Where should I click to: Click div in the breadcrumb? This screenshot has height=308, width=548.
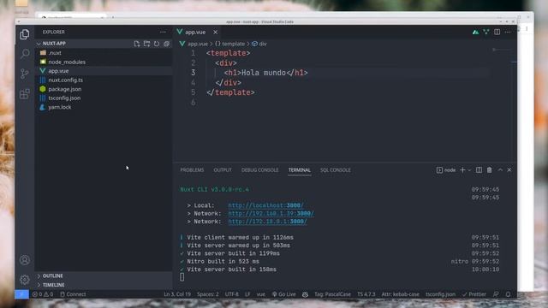point(263,44)
